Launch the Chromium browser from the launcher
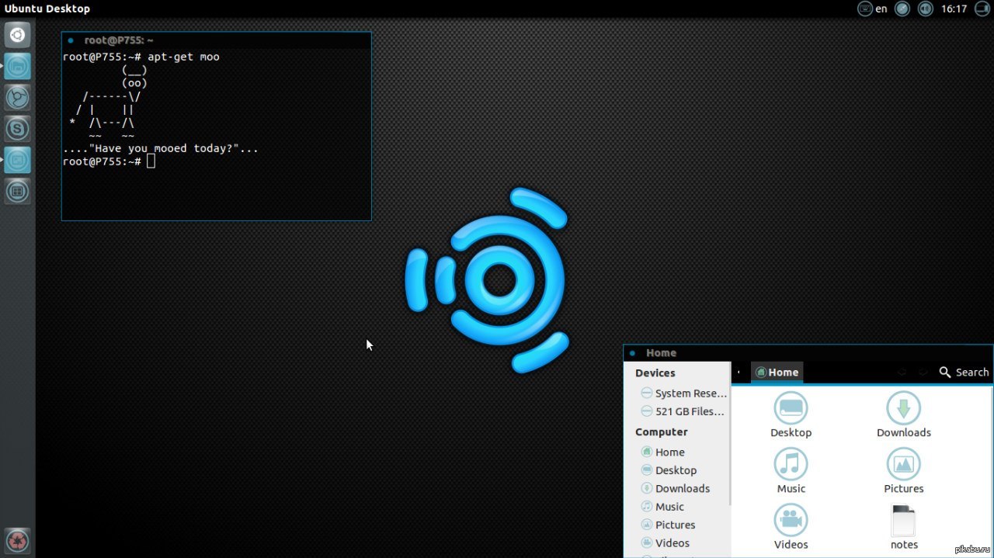The image size is (994, 558). click(17, 97)
